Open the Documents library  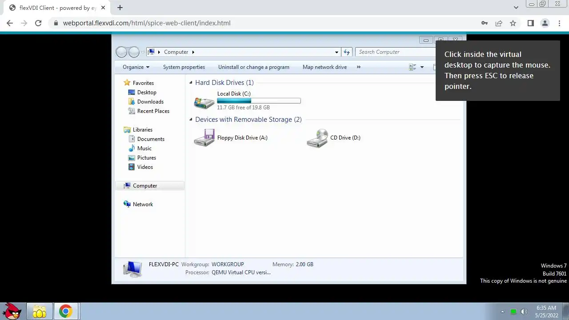pos(151,139)
